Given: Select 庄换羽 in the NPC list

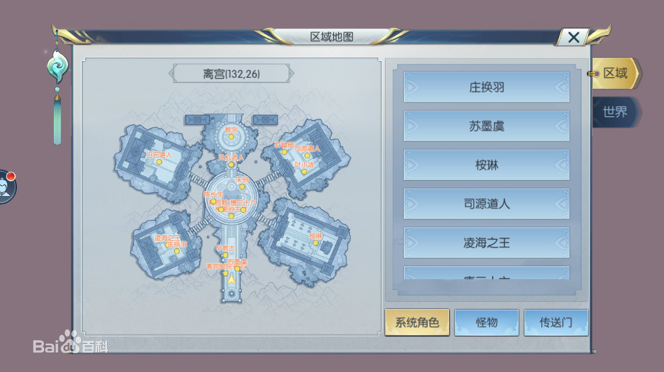Looking at the screenshot, I should pos(487,87).
